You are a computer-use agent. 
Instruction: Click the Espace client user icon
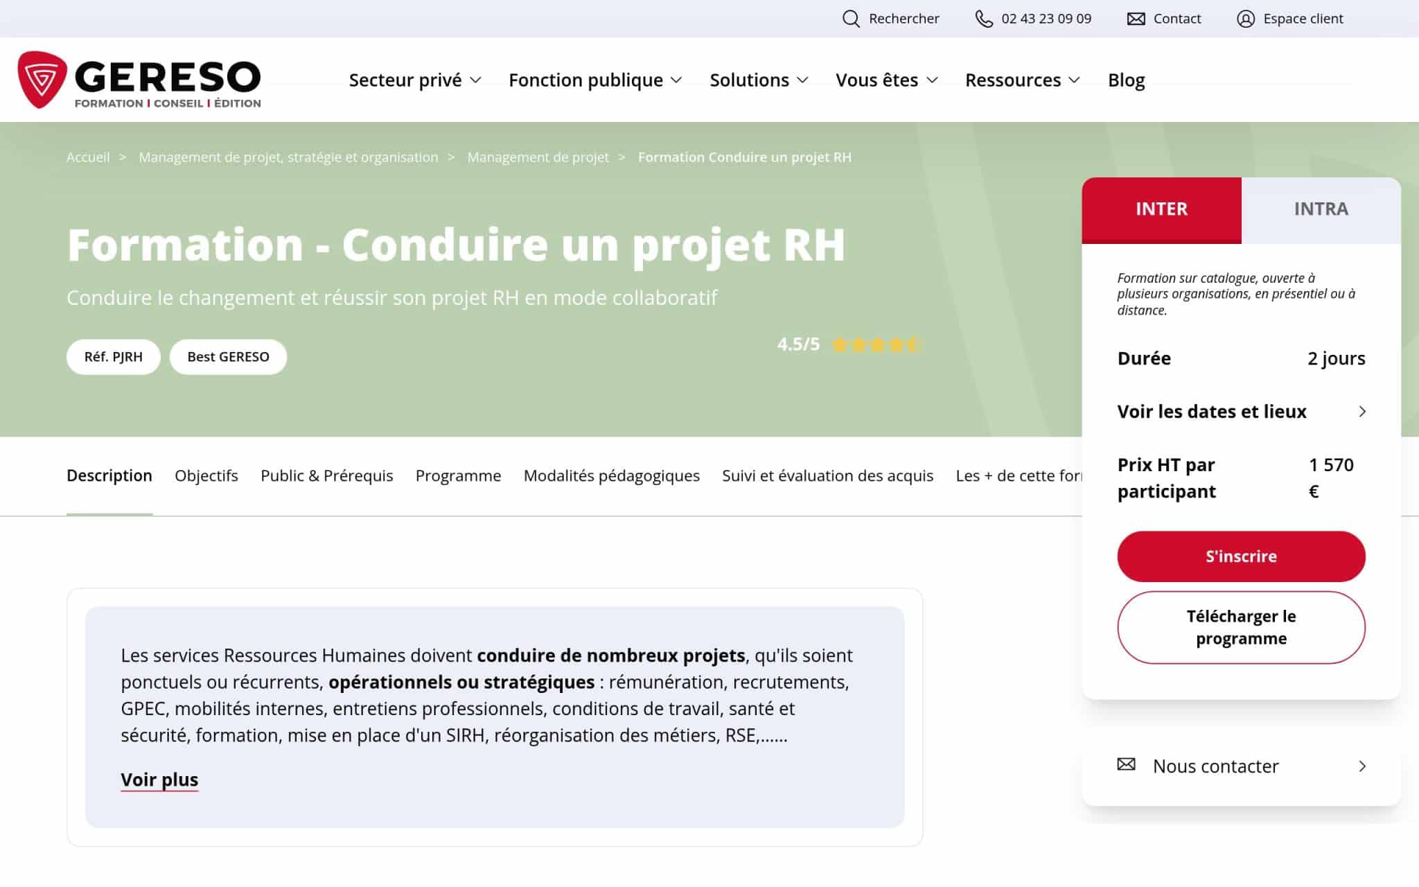pyautogui.click(x=1246, y=19)
